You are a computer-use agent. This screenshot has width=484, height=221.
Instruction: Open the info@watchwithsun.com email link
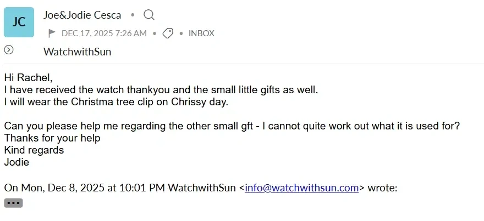302,188
